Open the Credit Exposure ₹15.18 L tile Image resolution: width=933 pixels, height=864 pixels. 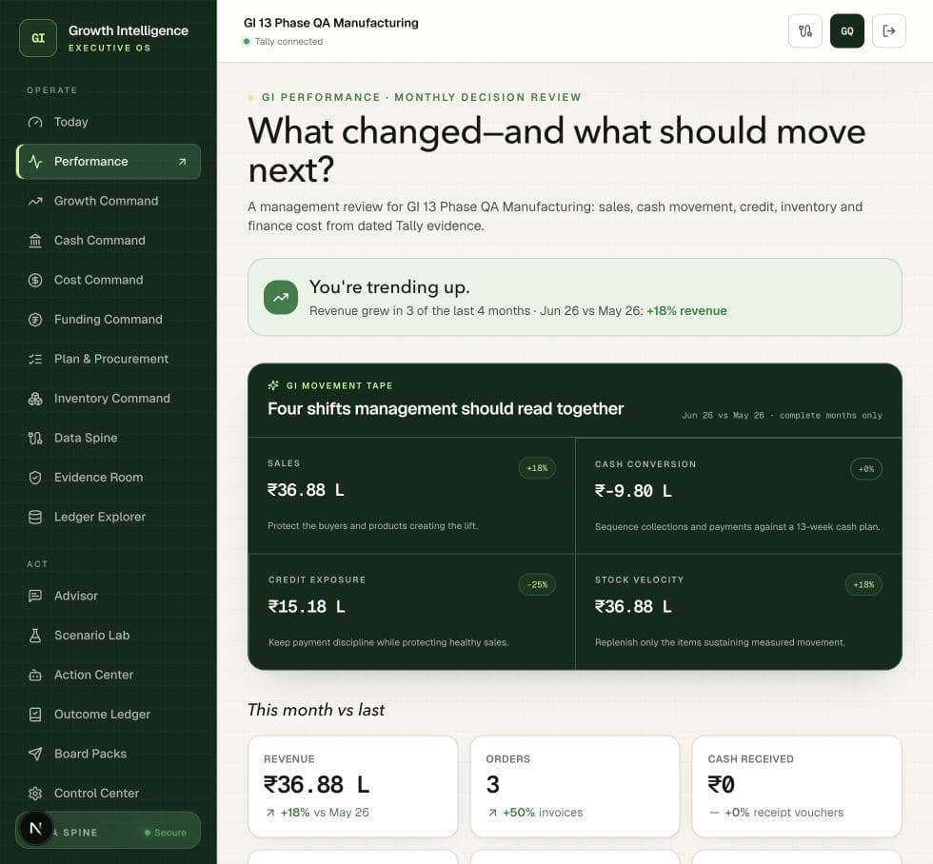pos(411,612)
